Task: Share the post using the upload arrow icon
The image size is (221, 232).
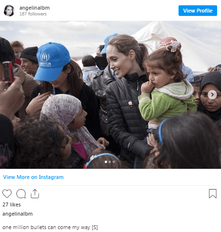Action: 35,193
